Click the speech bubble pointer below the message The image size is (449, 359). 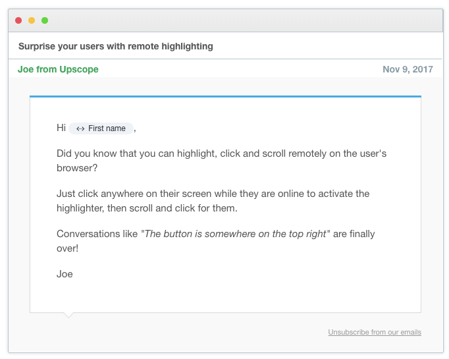pyautogui.click(x=68, y=315)
